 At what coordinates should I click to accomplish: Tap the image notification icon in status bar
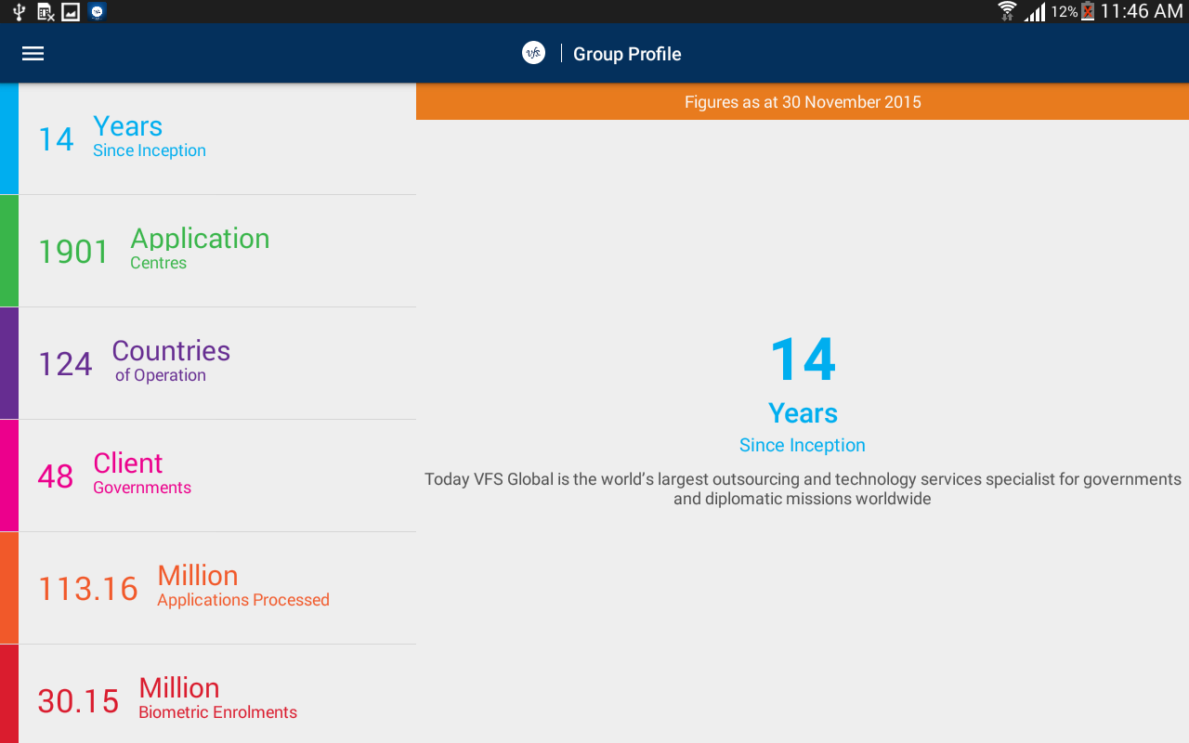[71, 12]
